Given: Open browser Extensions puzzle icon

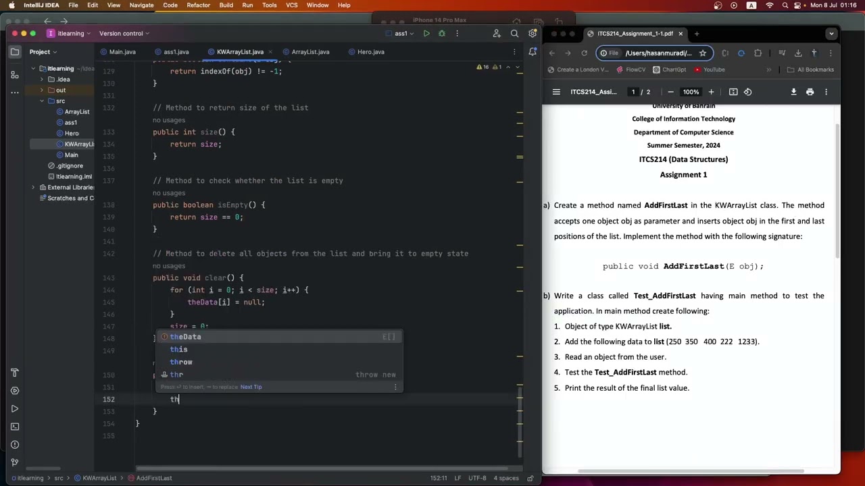Looking at the screenshot, I should click(758, 53).
